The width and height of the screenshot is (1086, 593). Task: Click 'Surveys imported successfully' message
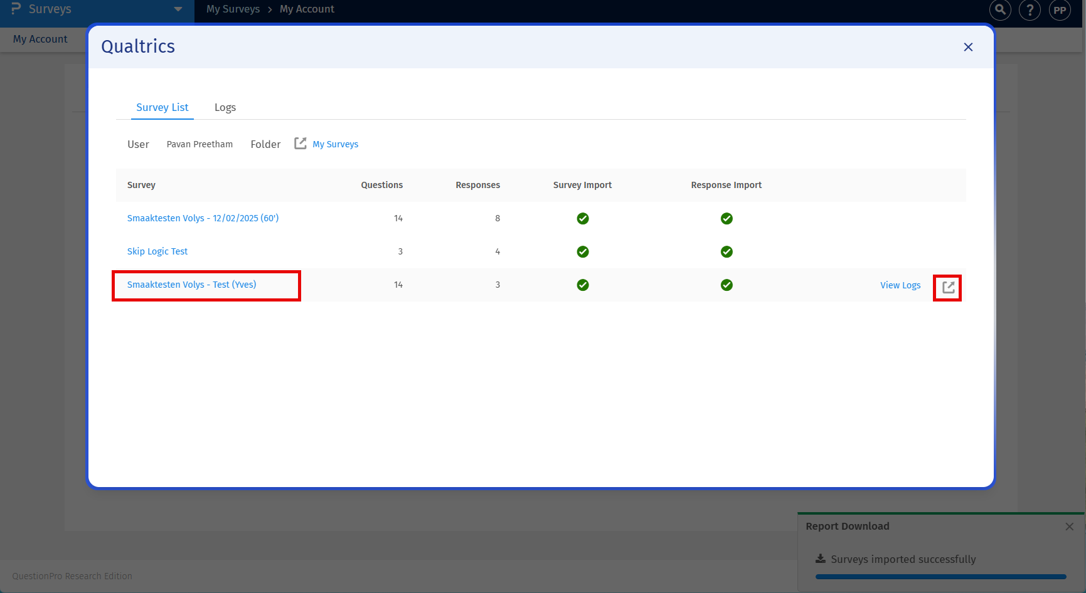coord(903,559)
